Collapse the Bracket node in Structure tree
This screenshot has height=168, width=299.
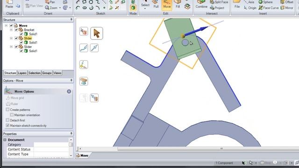coord(11,30)
